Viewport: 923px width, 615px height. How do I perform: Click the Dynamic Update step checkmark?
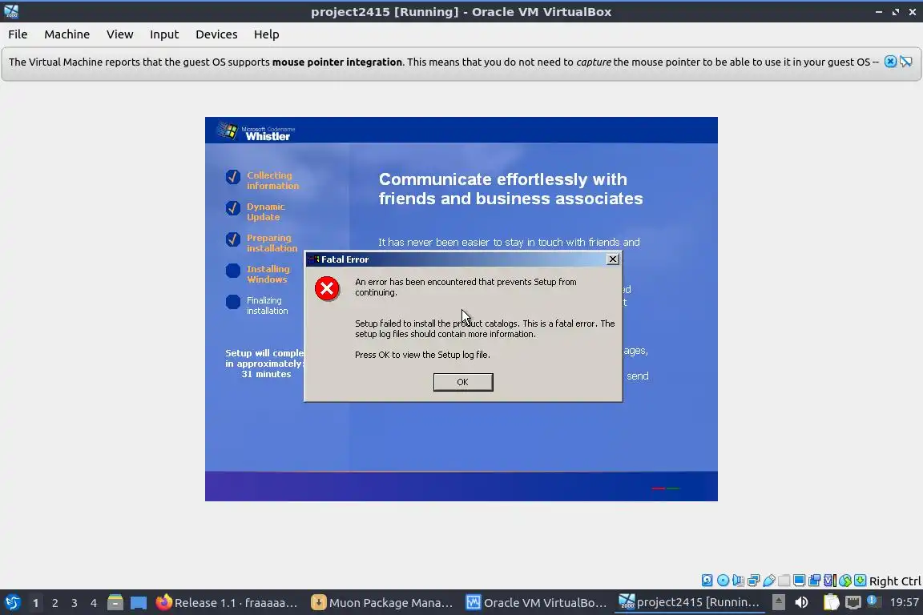pos(233,208)
